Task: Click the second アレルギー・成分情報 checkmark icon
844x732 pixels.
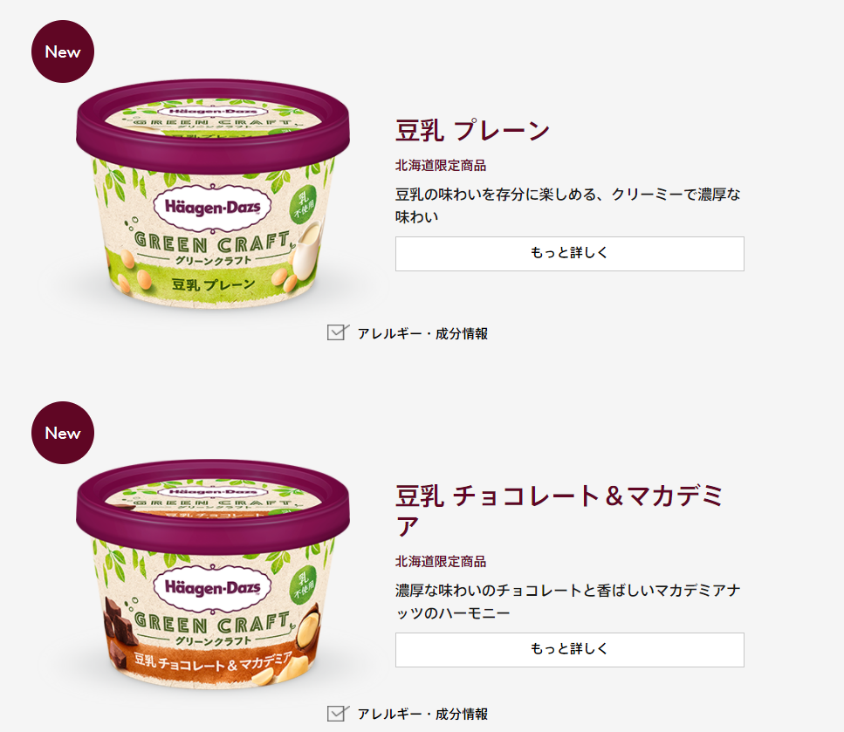Action: [x=338, y=713]
